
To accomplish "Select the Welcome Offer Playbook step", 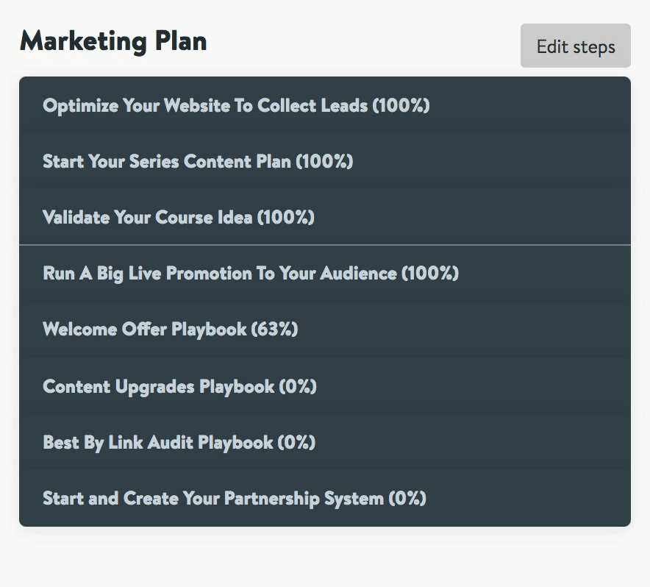I will coord(170,330).
